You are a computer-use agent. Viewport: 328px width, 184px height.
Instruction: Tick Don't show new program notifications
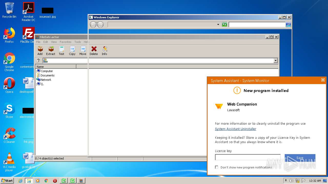point(217,167)
